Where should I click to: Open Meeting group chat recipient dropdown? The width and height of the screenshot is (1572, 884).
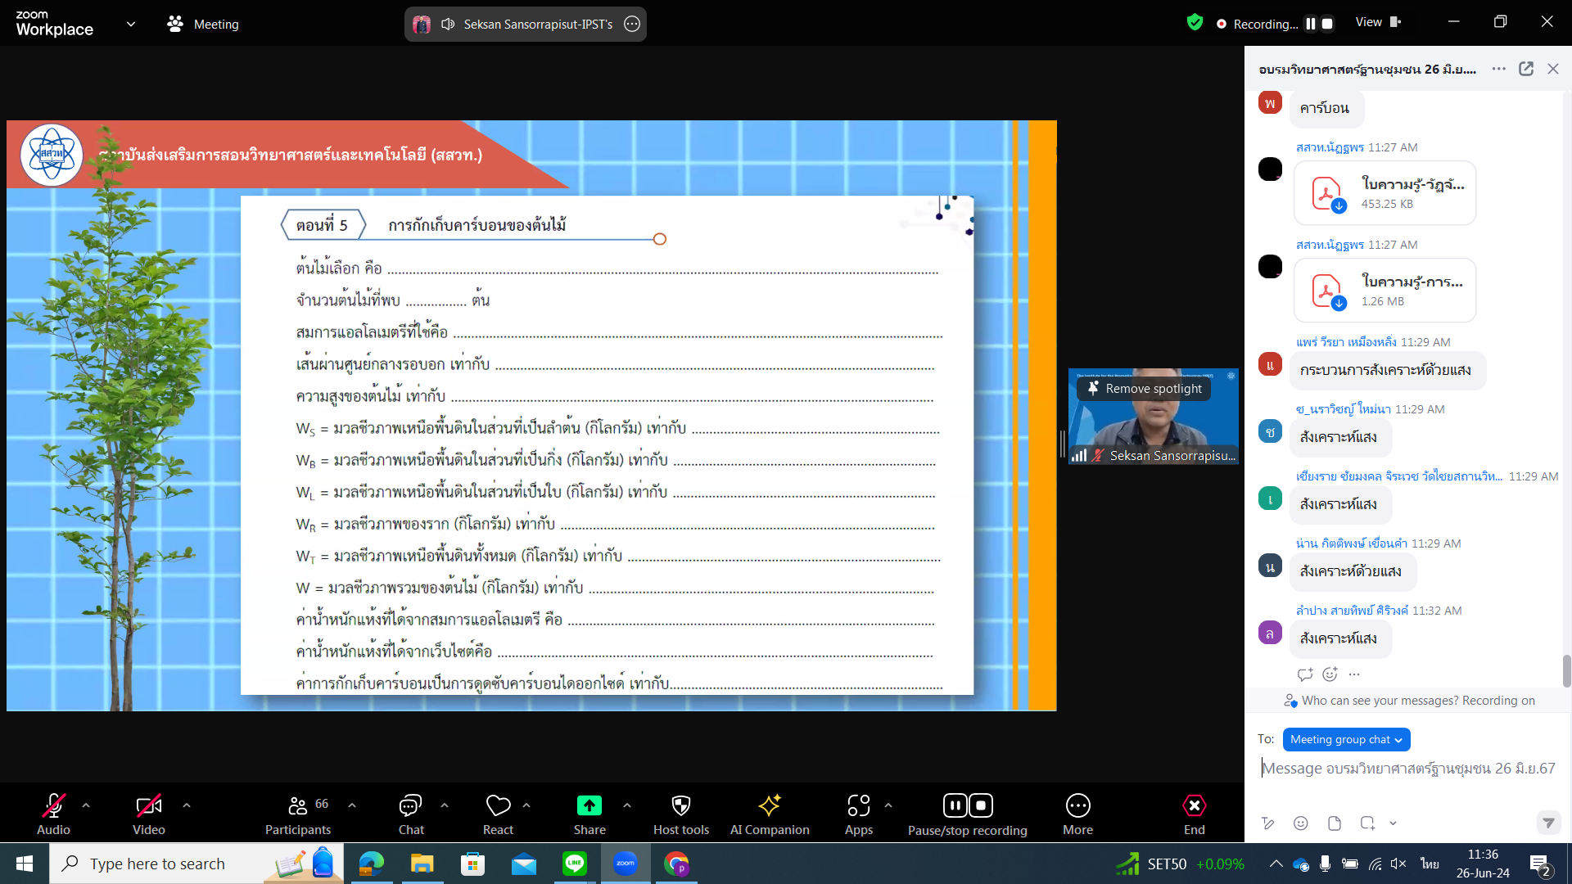coord(1346,739)
